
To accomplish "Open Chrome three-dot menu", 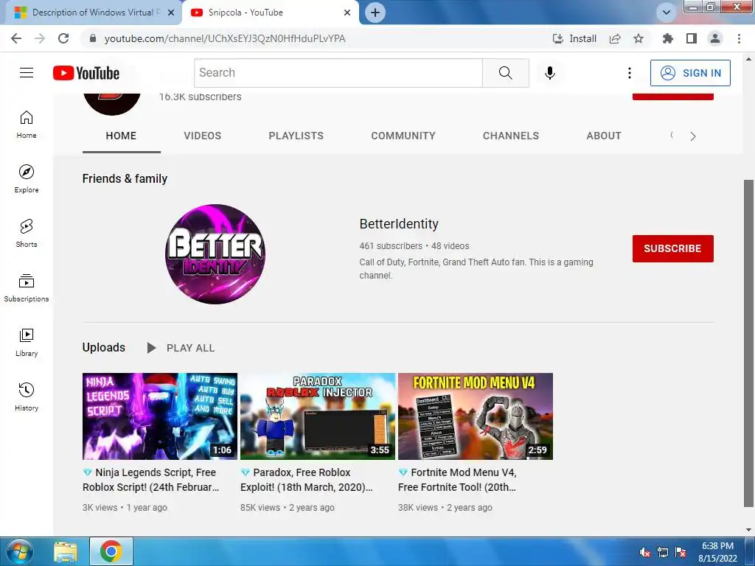I will [x=739, y=38].
